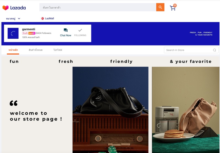
Task: Click the garmenti store name
Action: tap(29, 29)
